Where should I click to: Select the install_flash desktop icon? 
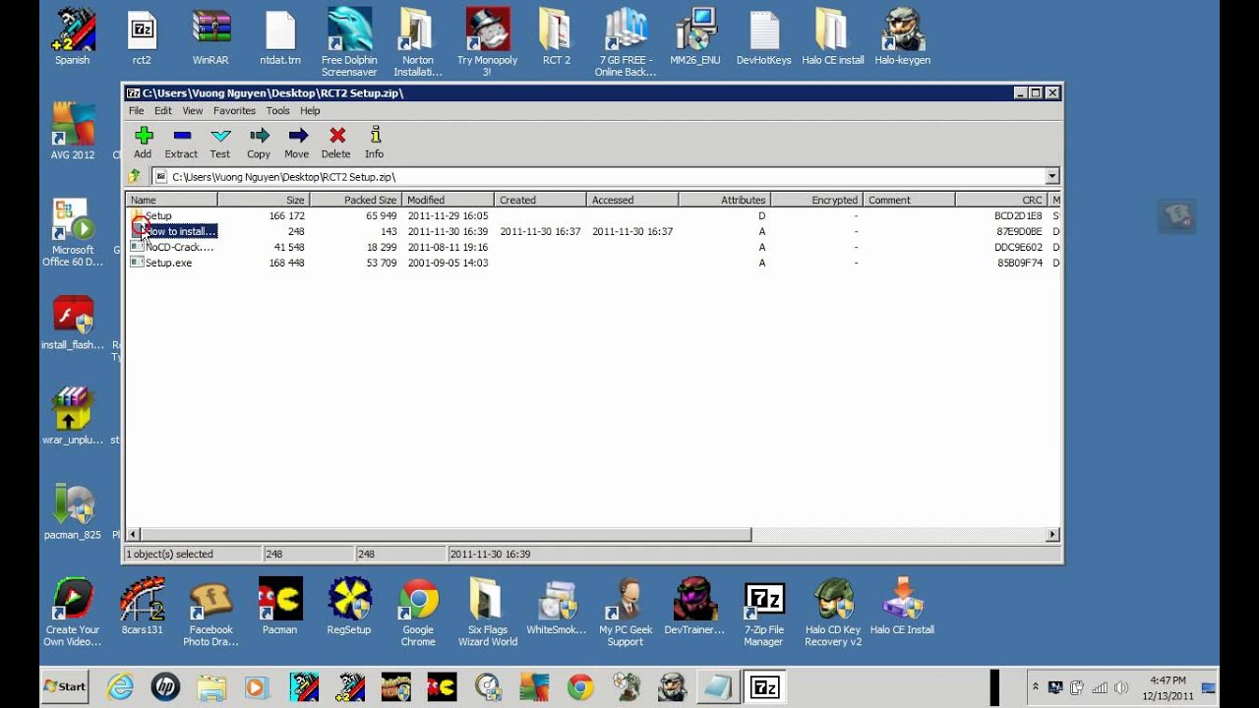[73, 324]
